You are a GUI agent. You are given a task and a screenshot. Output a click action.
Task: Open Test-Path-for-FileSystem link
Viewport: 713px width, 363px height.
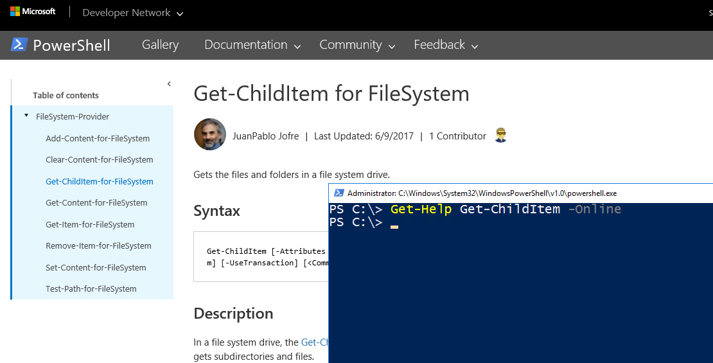click(x=91, y=288)
